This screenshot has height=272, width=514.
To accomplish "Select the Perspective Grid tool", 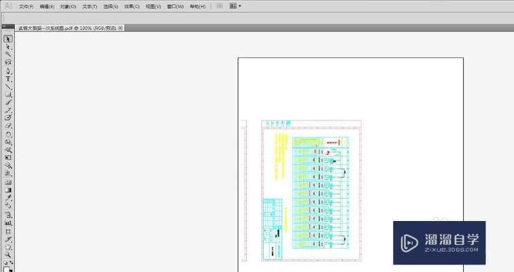I will coord(8,173).
